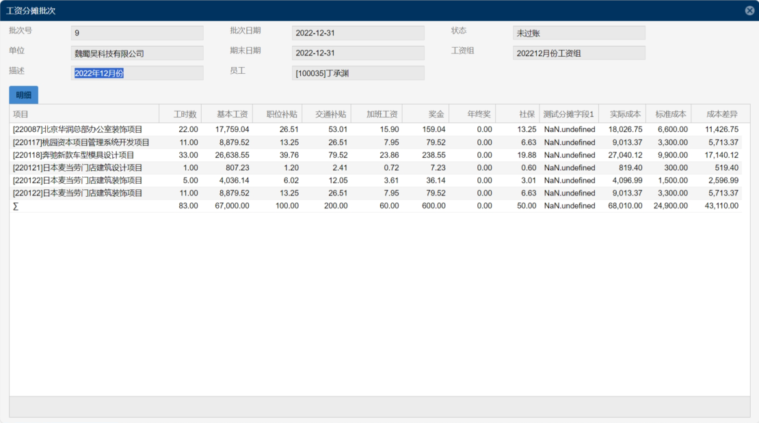The height and width of the screenshot is (423, 759).
Task: Click the 基本工资 column header
Action: [227, 114]
